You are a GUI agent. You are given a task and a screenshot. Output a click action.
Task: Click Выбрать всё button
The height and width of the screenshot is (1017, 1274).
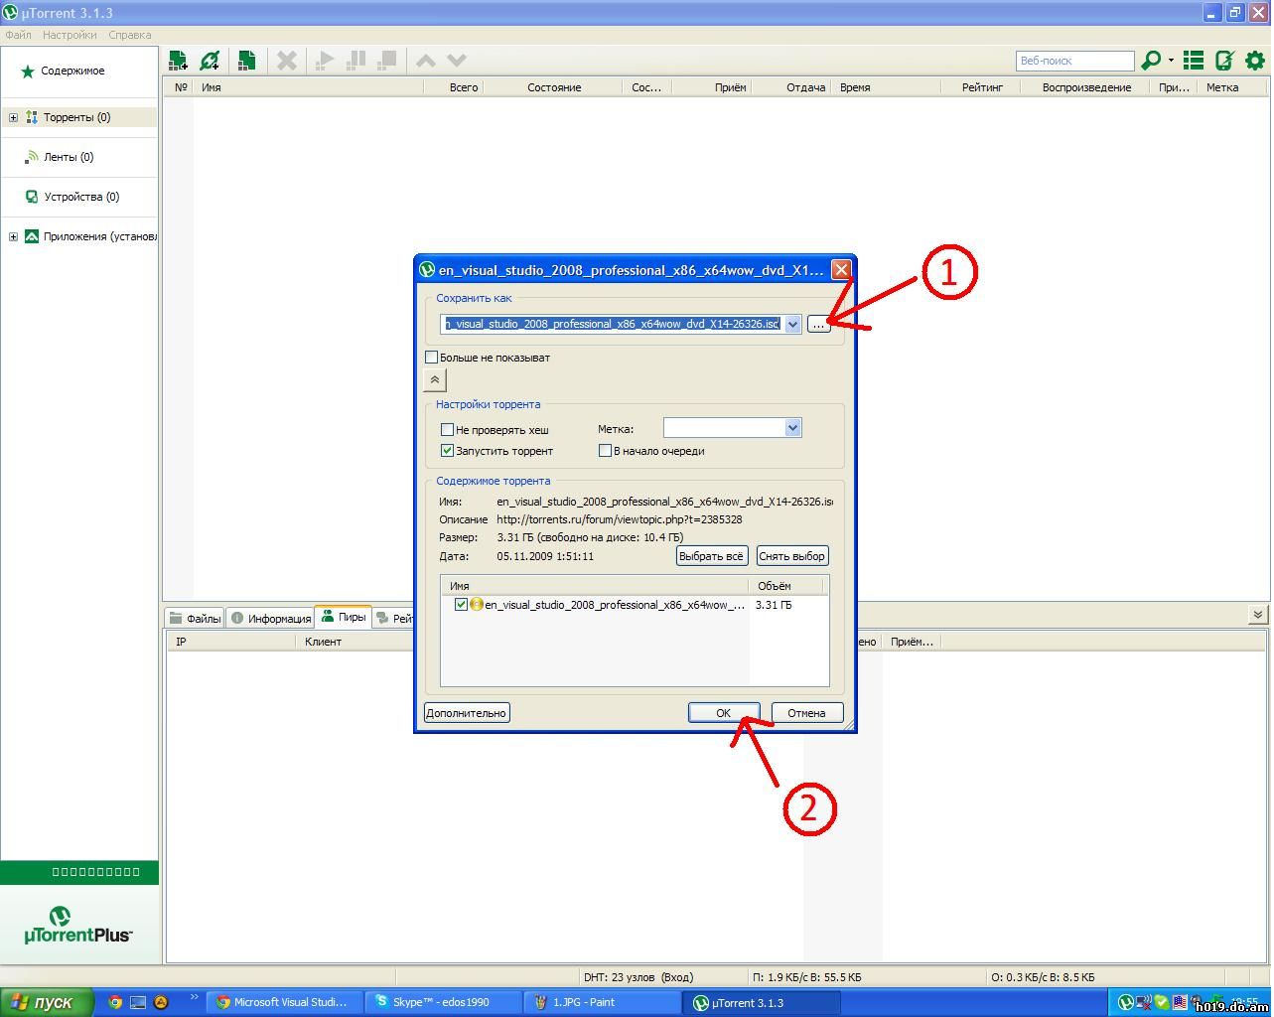click(x=711, y=556)
